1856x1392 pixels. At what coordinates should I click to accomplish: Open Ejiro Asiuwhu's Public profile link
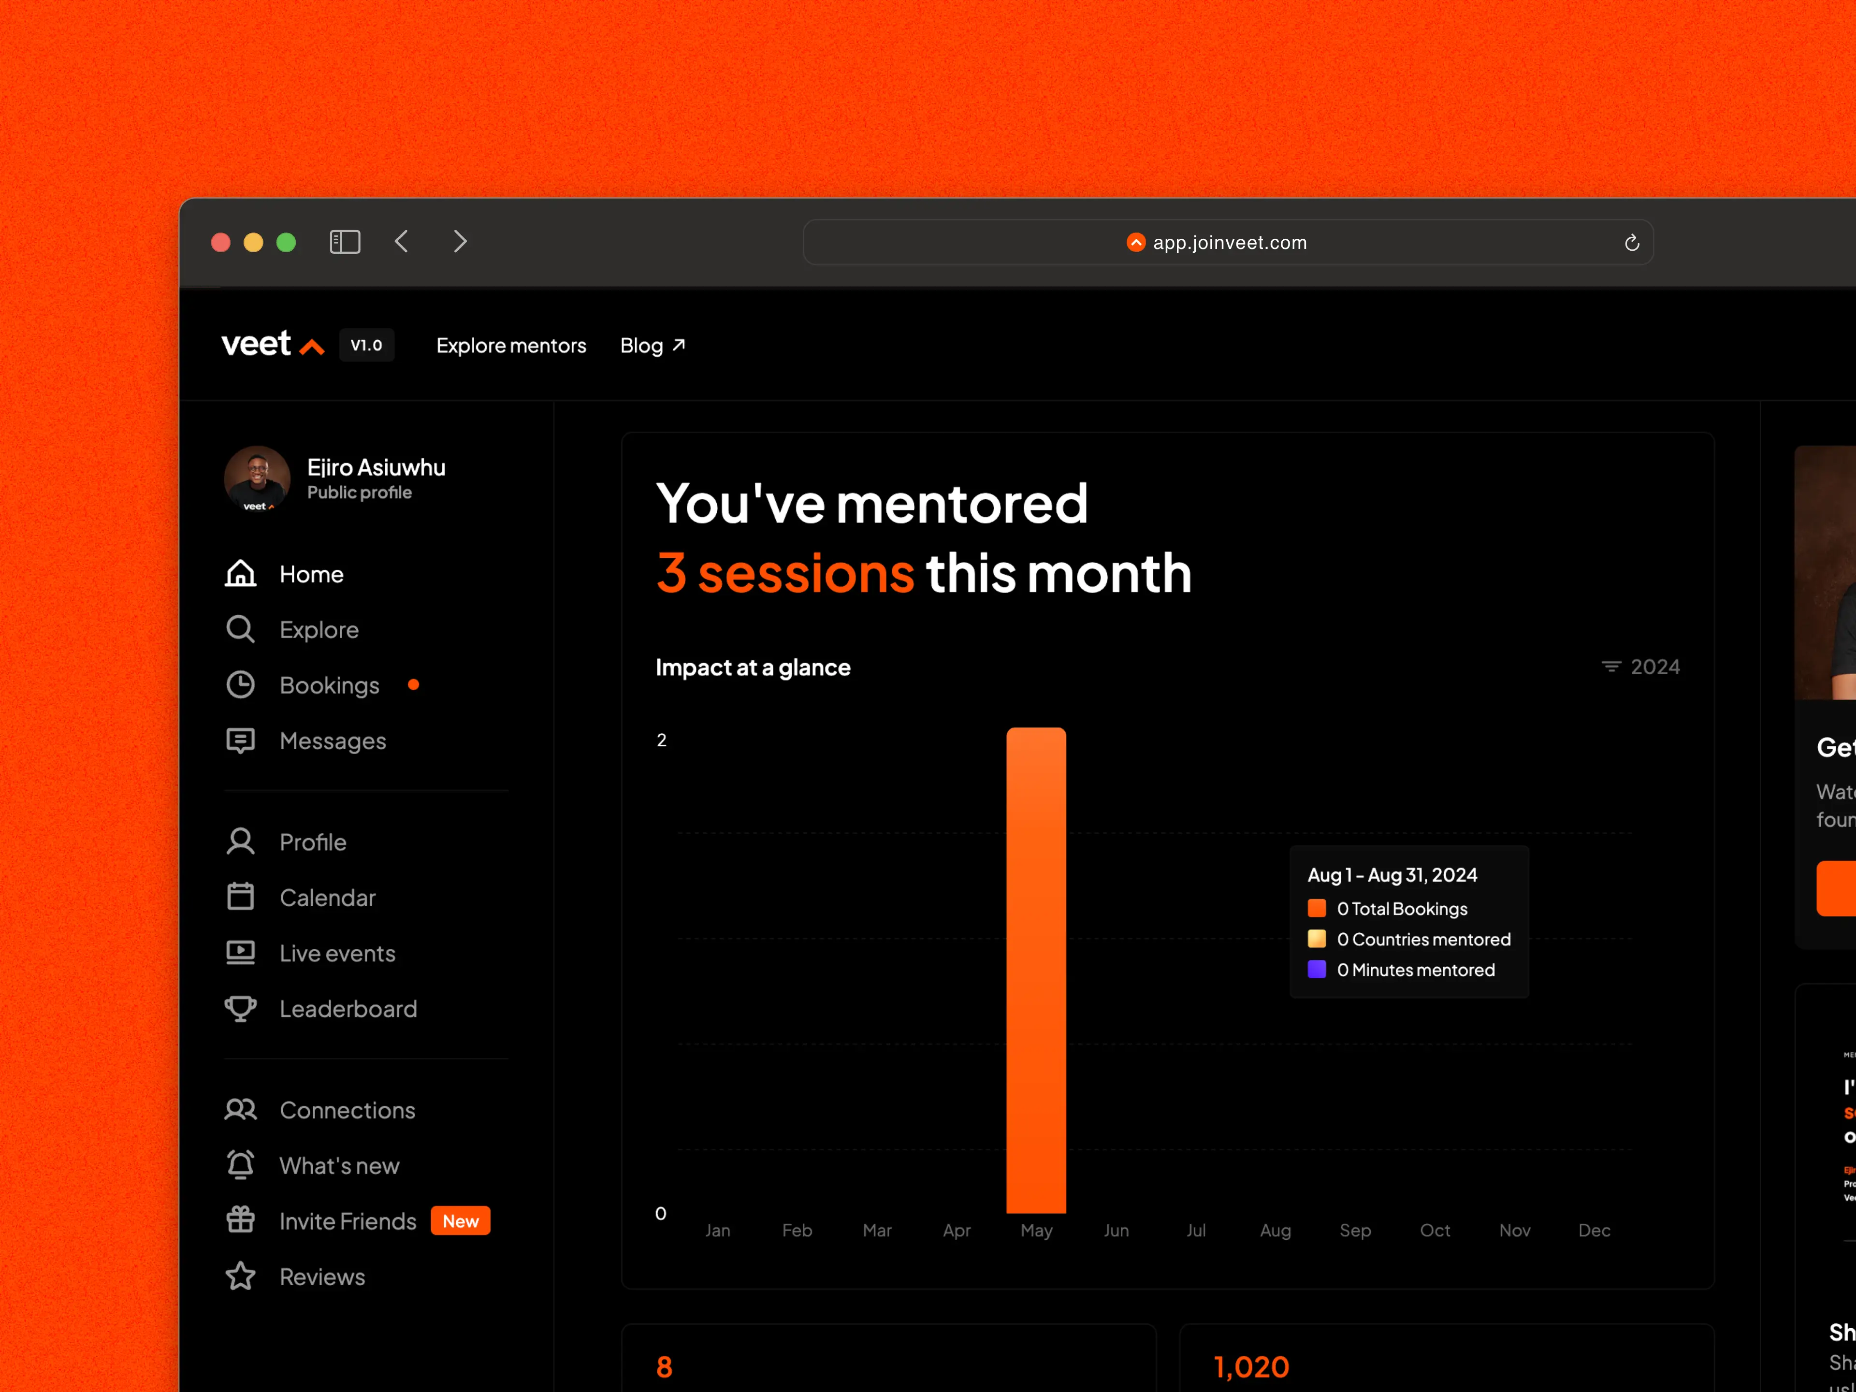(x=359, y=493)
